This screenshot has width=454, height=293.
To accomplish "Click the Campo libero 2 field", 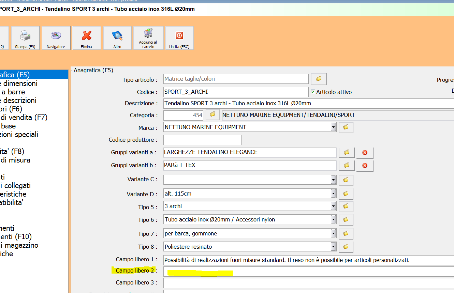I will (309, 272).
